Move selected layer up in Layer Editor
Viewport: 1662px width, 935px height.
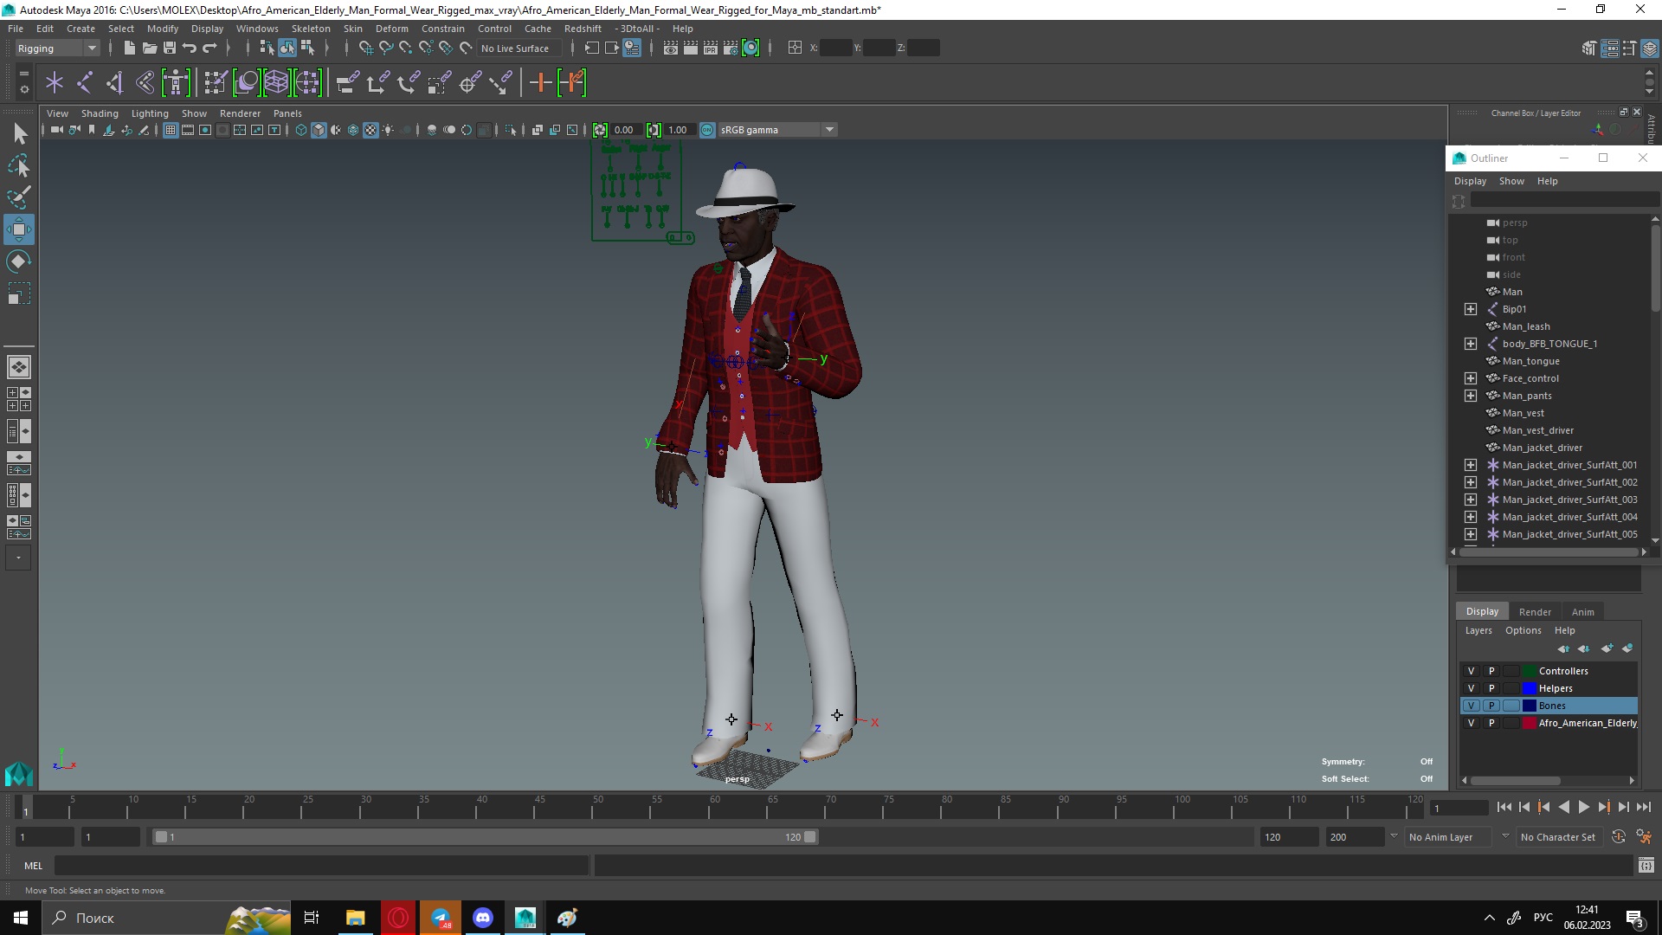click(1563, 648)
